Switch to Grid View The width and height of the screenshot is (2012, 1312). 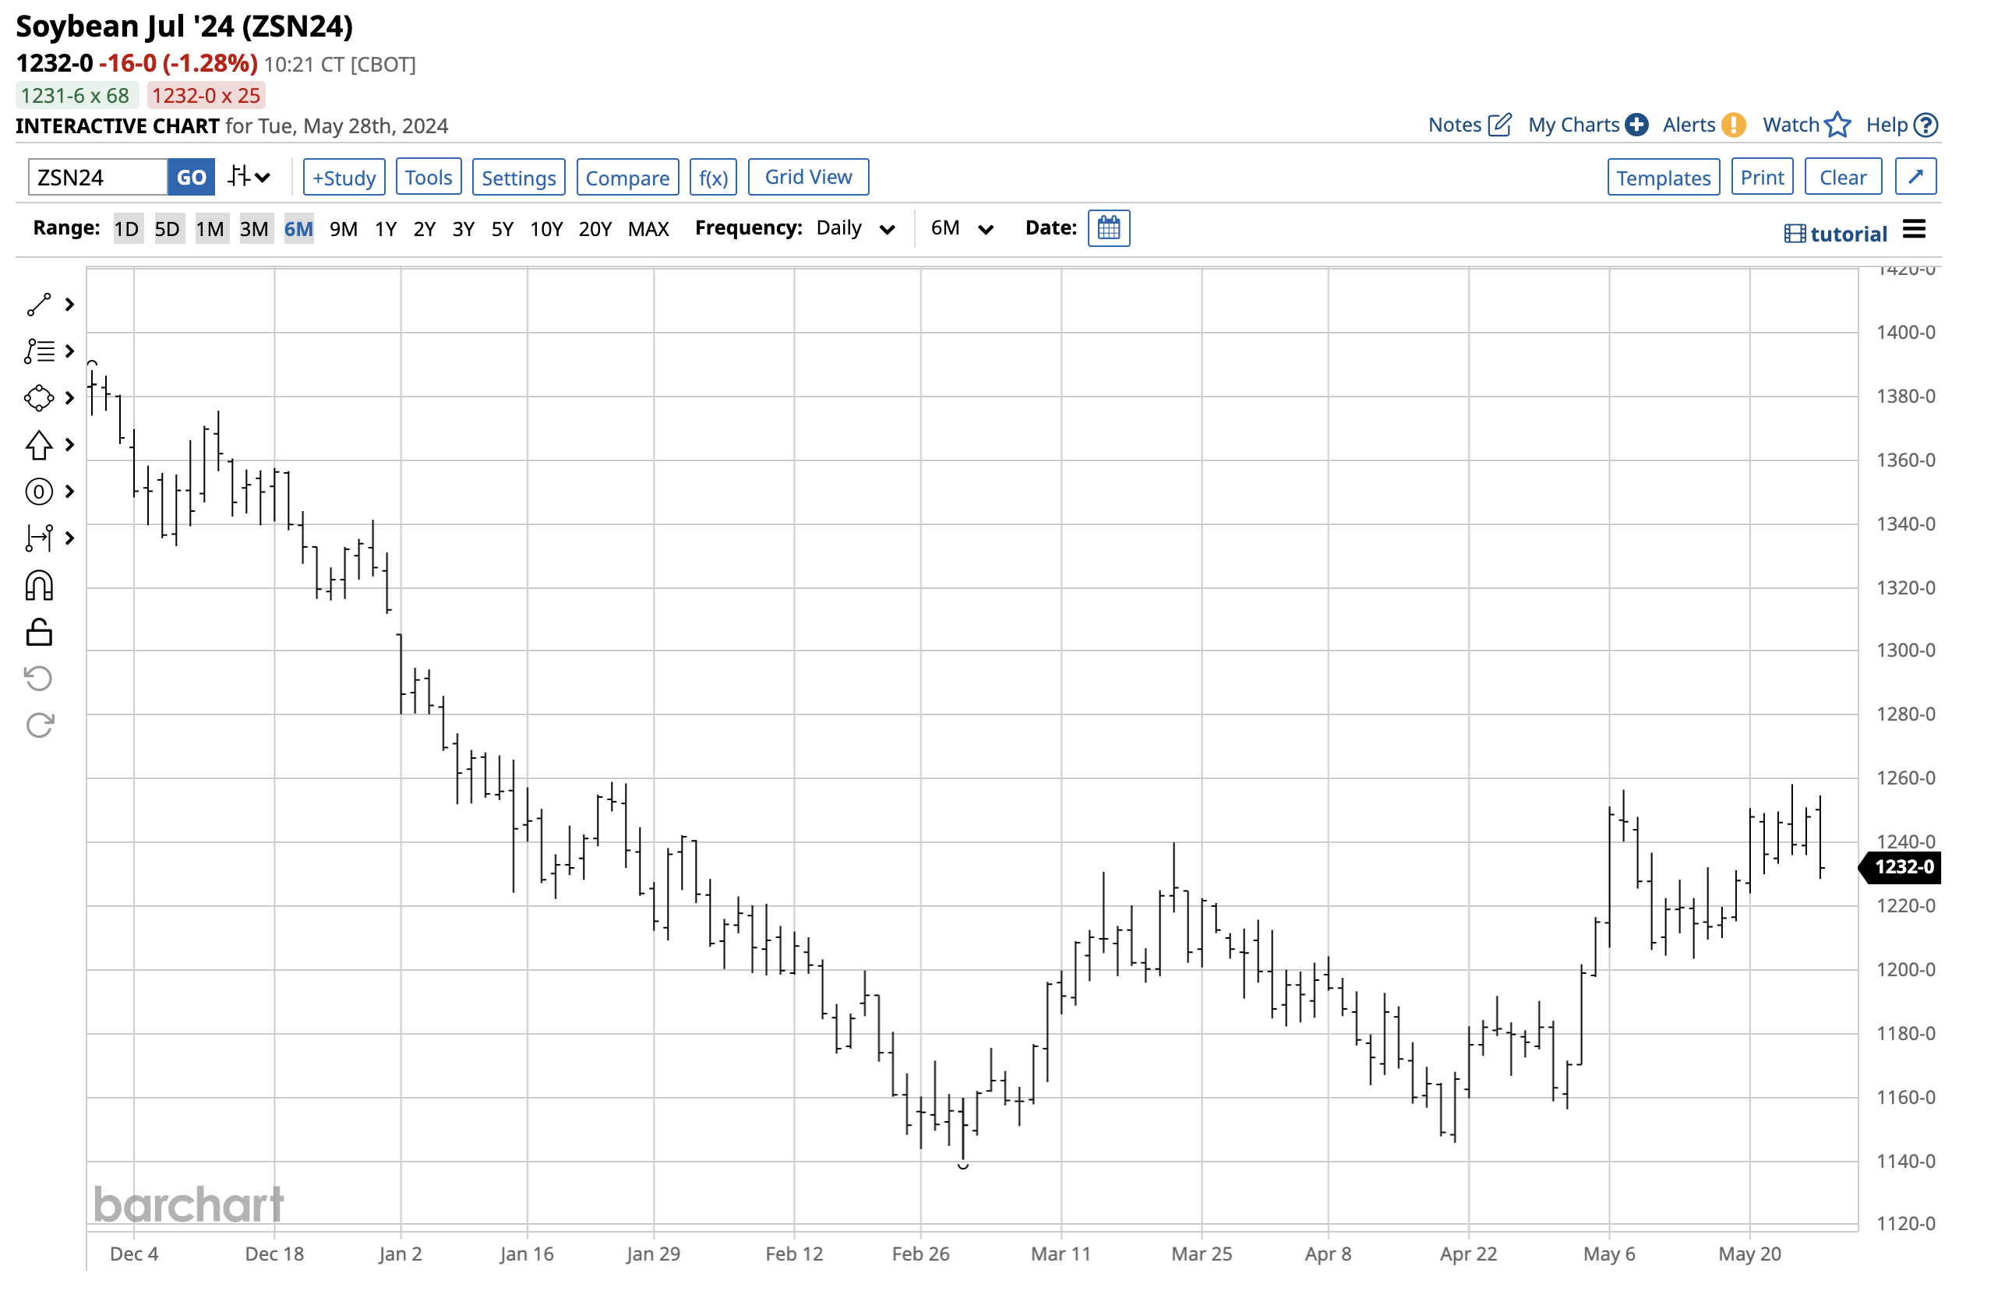pos(808,177)
